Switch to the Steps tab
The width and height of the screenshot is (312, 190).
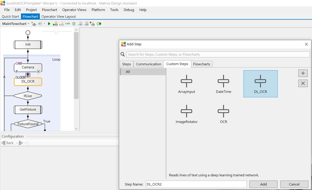[x=127, y=64]
